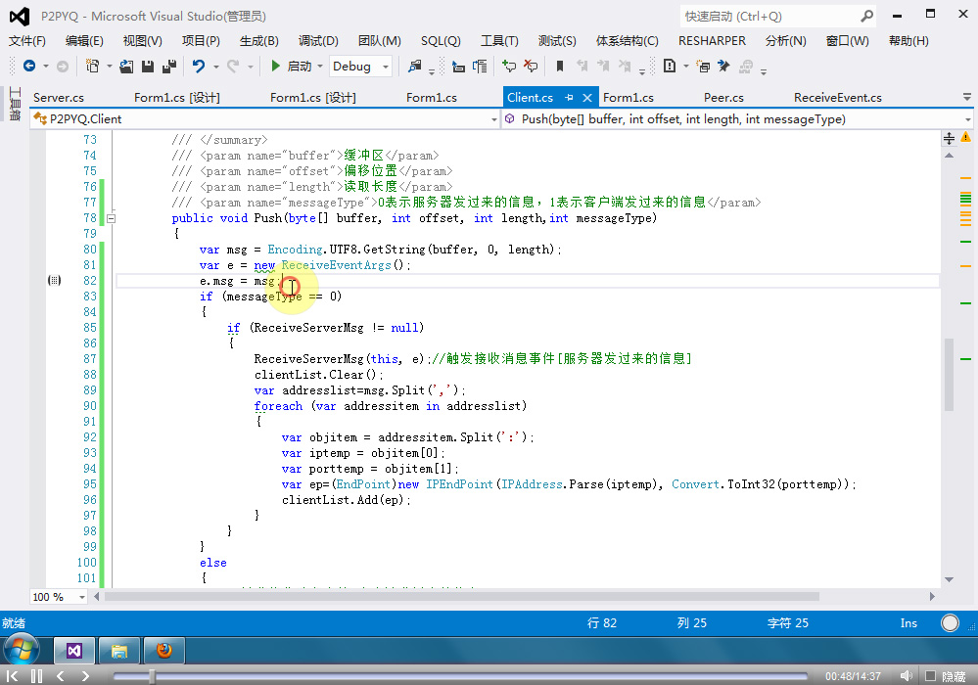
Task: Click the uncomment selection icon
Action: [x=530, y=67]
